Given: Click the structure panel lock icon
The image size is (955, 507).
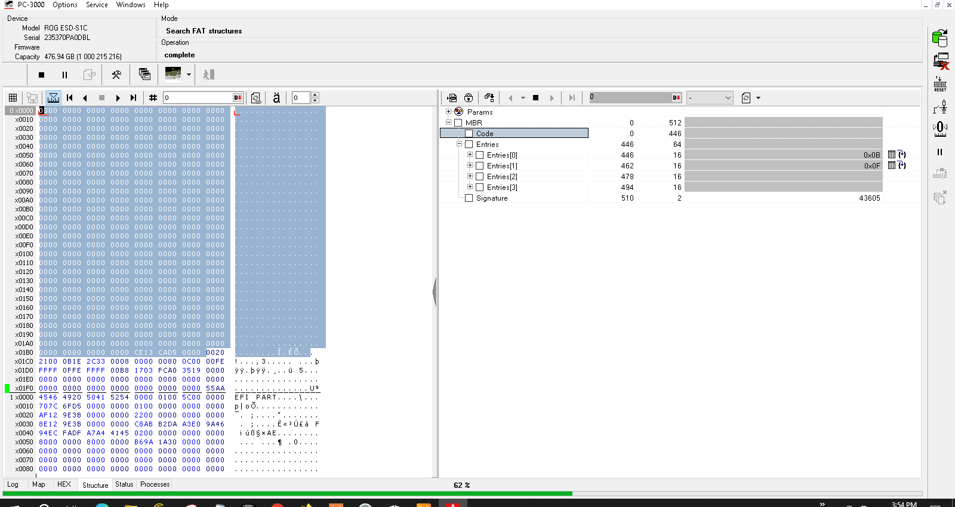Looking at the screenshot, I should (469, 98).
